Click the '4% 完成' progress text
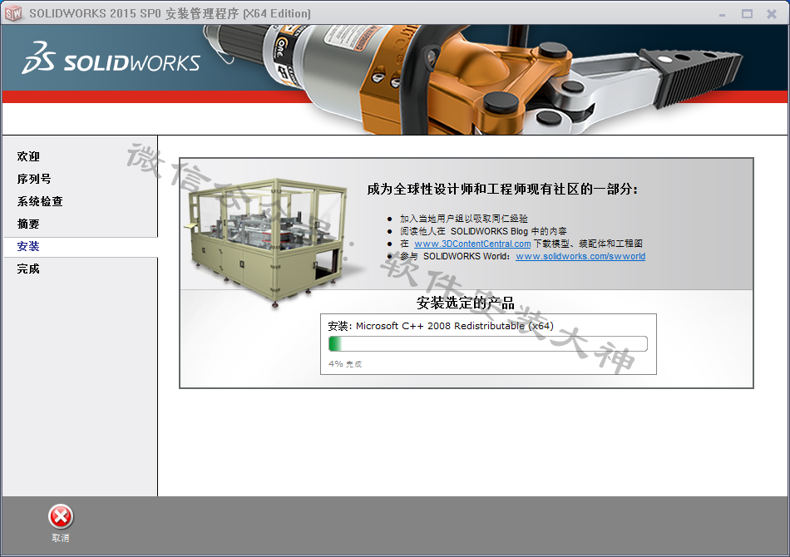Viewport: 790px width, 557px height. tap(345, 363)
